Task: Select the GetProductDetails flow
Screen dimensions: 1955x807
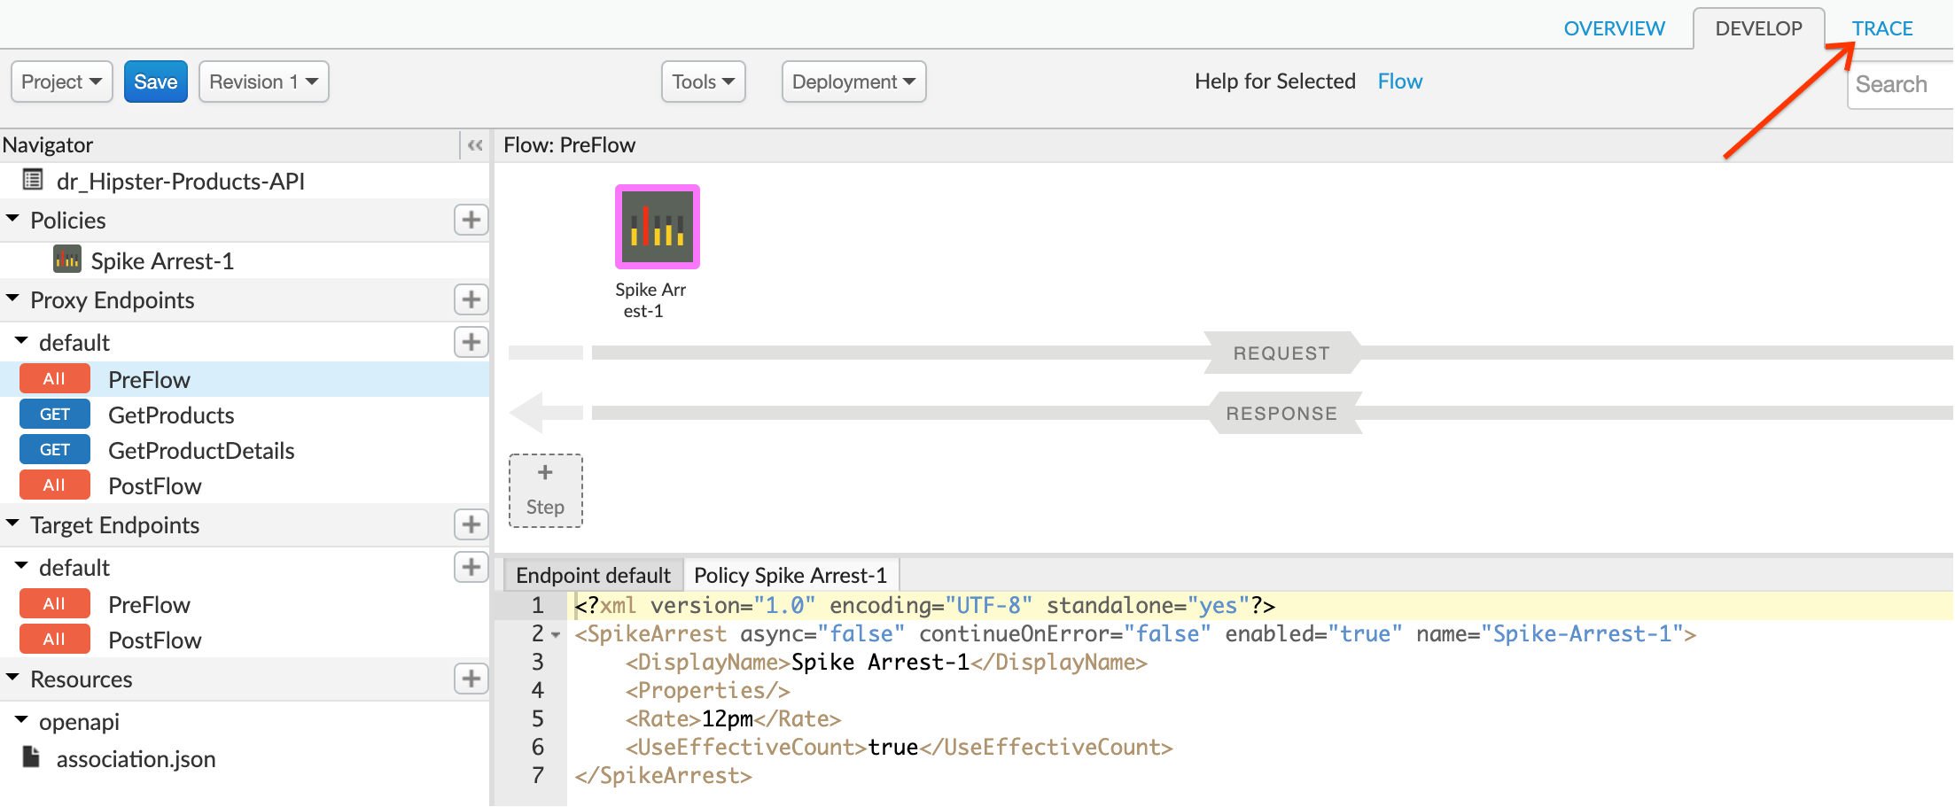Action: click(x=201, y=450)
